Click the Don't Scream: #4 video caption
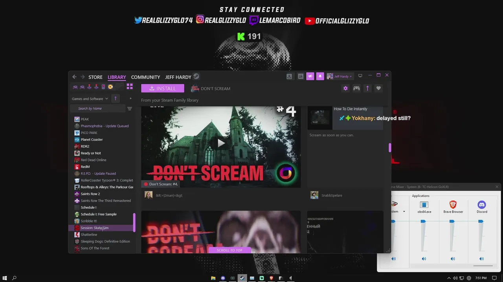The image size is (503, 282). [163, 184]
